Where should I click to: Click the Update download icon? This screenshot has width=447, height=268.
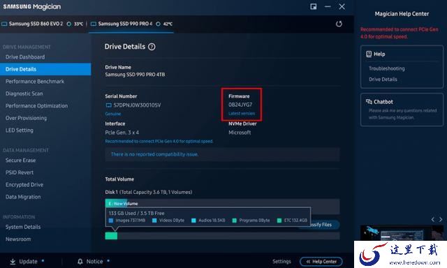pyautogui.click(x=13, y=262)
